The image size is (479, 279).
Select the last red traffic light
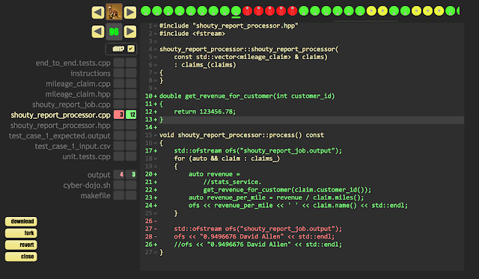[293, 10]
